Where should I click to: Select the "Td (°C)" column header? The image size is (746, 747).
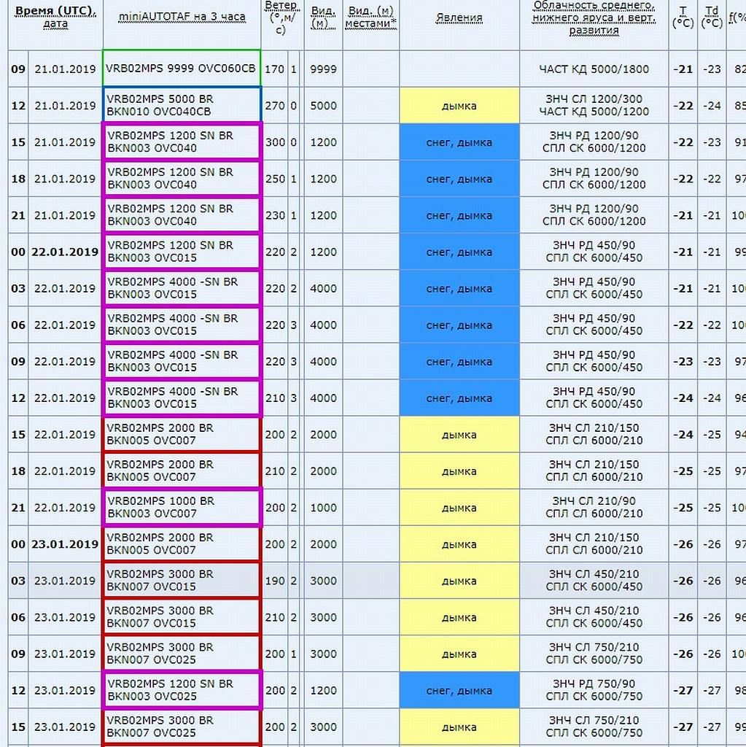point(712,18)
